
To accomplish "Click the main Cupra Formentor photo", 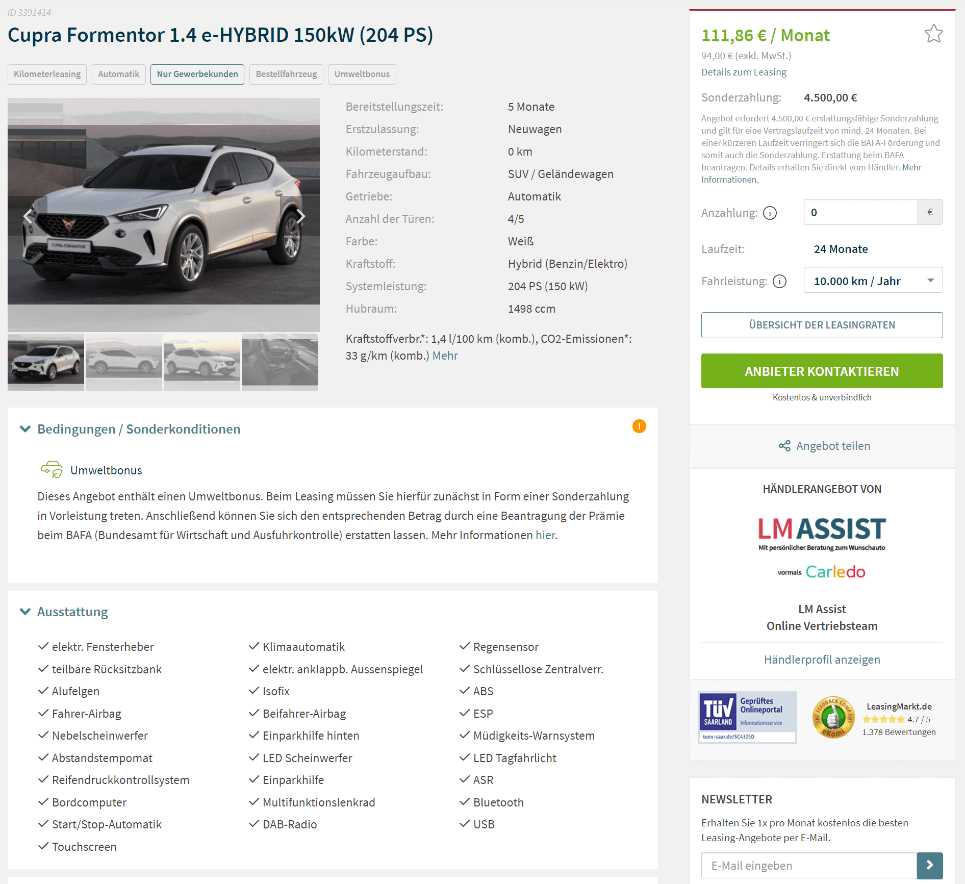I will [164, 215].
